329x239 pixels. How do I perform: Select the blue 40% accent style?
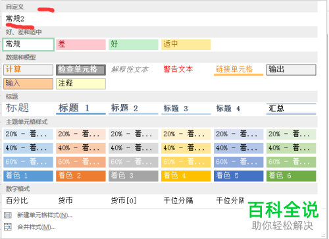(x=28, y=148)
